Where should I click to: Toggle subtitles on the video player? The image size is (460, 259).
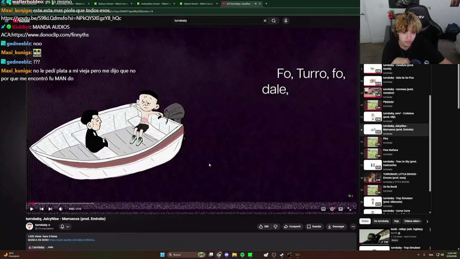[x=323, y=209]
